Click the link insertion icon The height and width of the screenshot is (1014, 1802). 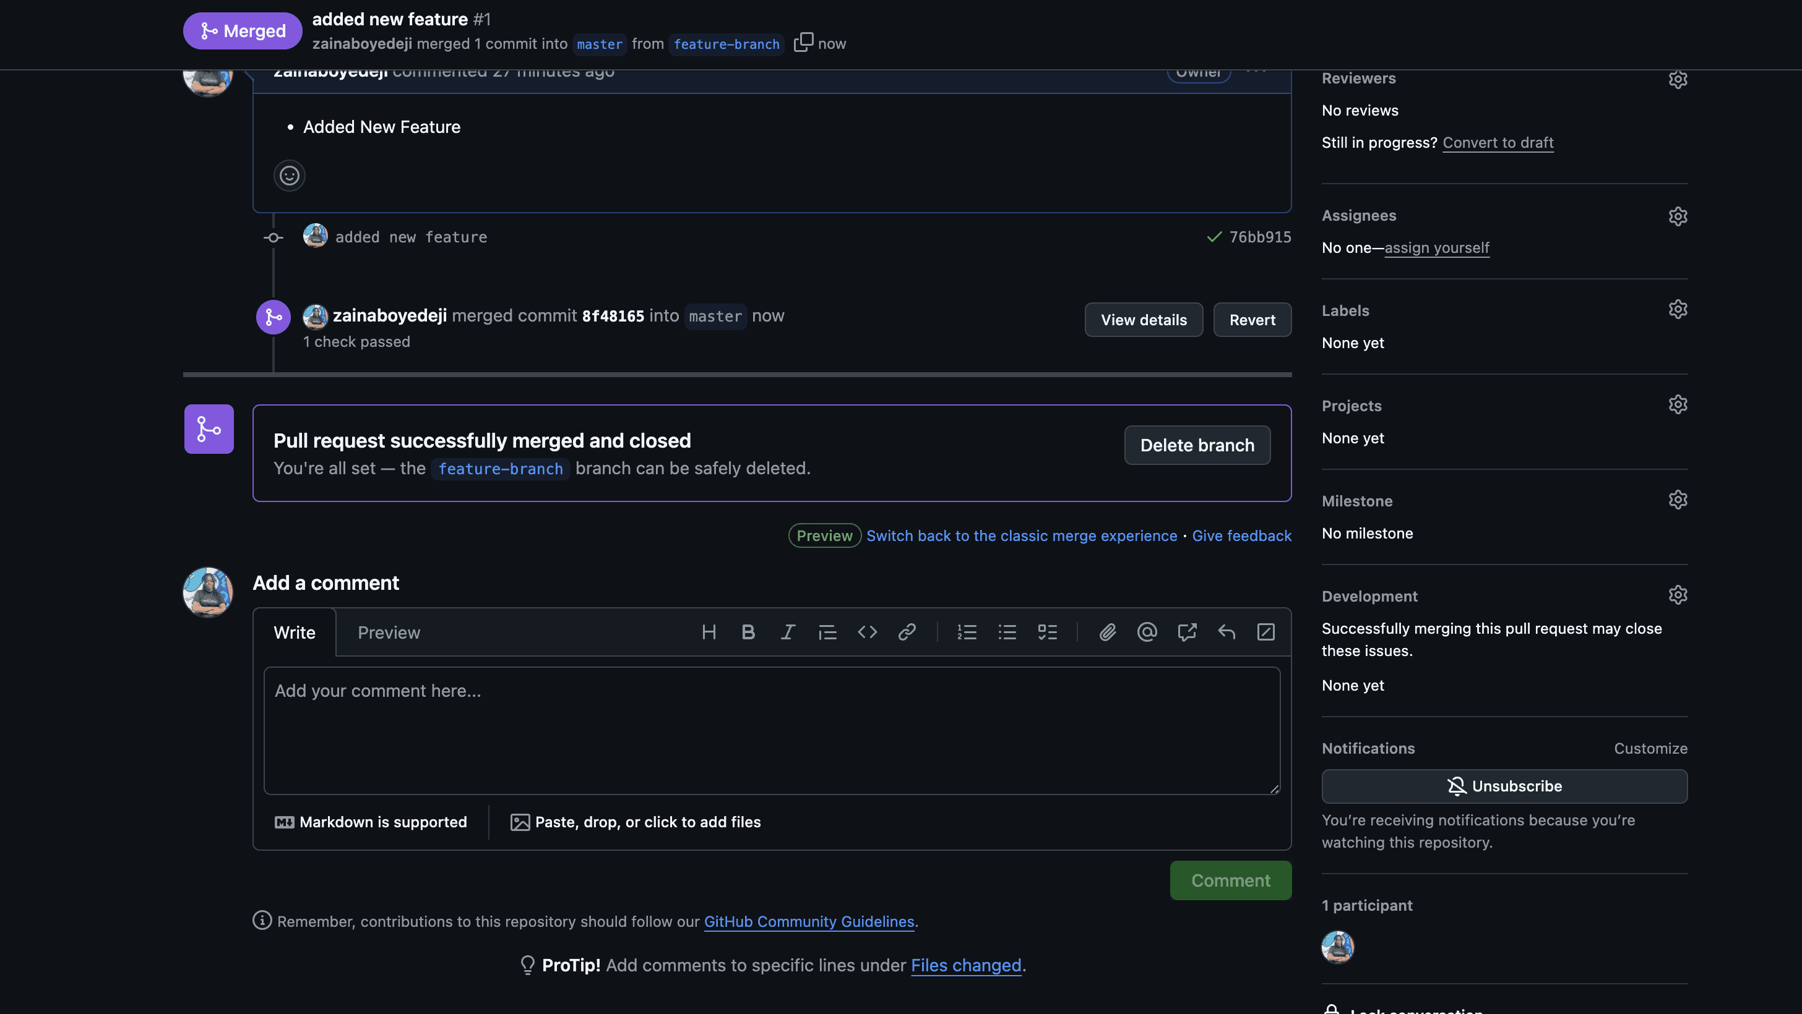(907, 633)
